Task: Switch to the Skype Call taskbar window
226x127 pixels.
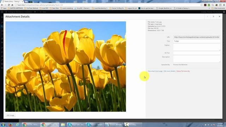Action: [x=95, y=125]
